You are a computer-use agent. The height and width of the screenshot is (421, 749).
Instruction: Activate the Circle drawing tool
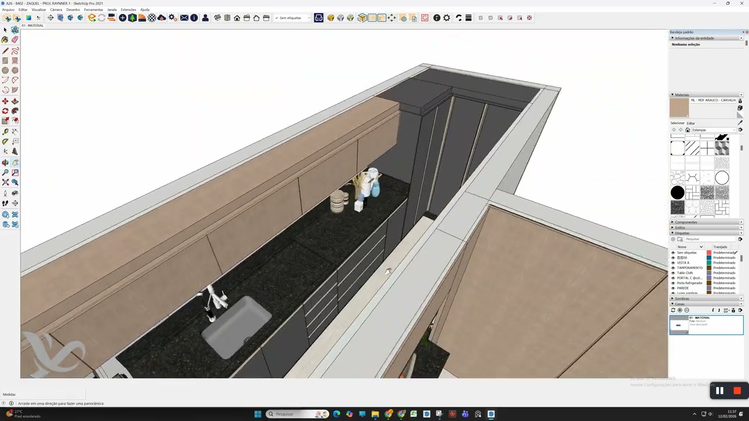point(5,70)
